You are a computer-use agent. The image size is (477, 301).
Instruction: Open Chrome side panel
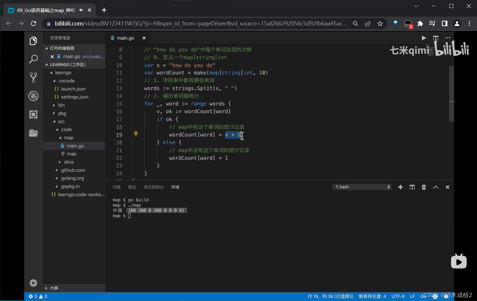tap(445, 23)
